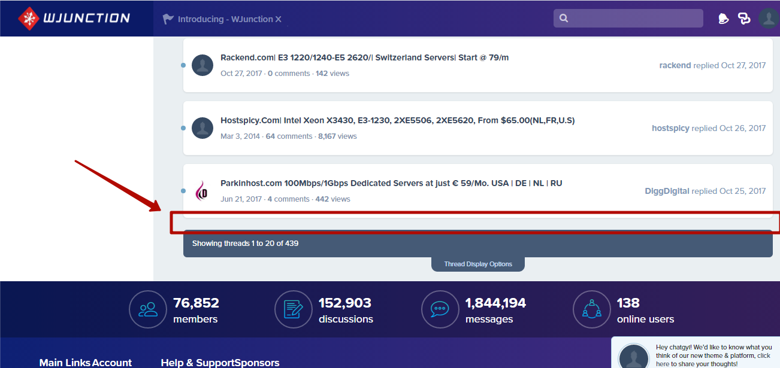Click the discussions notepad icon
The image size is (780, 368).
(293, 309)
